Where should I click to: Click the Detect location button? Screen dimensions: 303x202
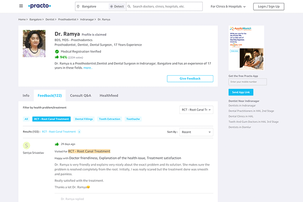(x=117, y=6)
